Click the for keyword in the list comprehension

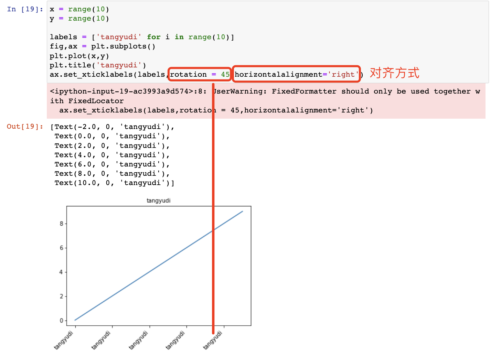[154, 37]
